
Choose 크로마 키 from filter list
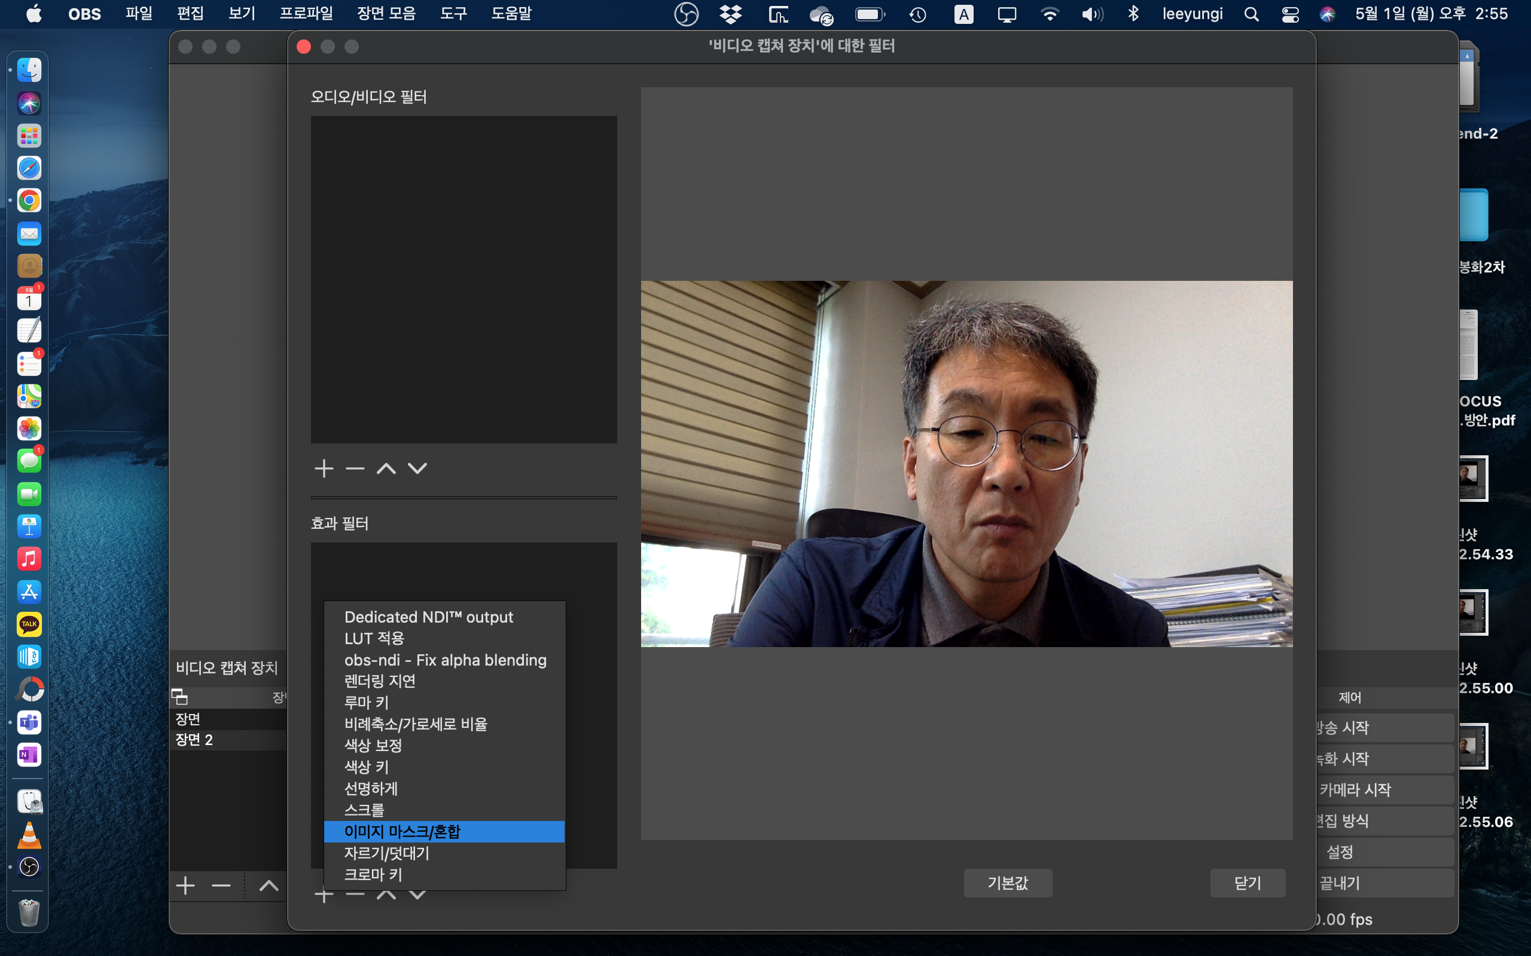point(373,874)
